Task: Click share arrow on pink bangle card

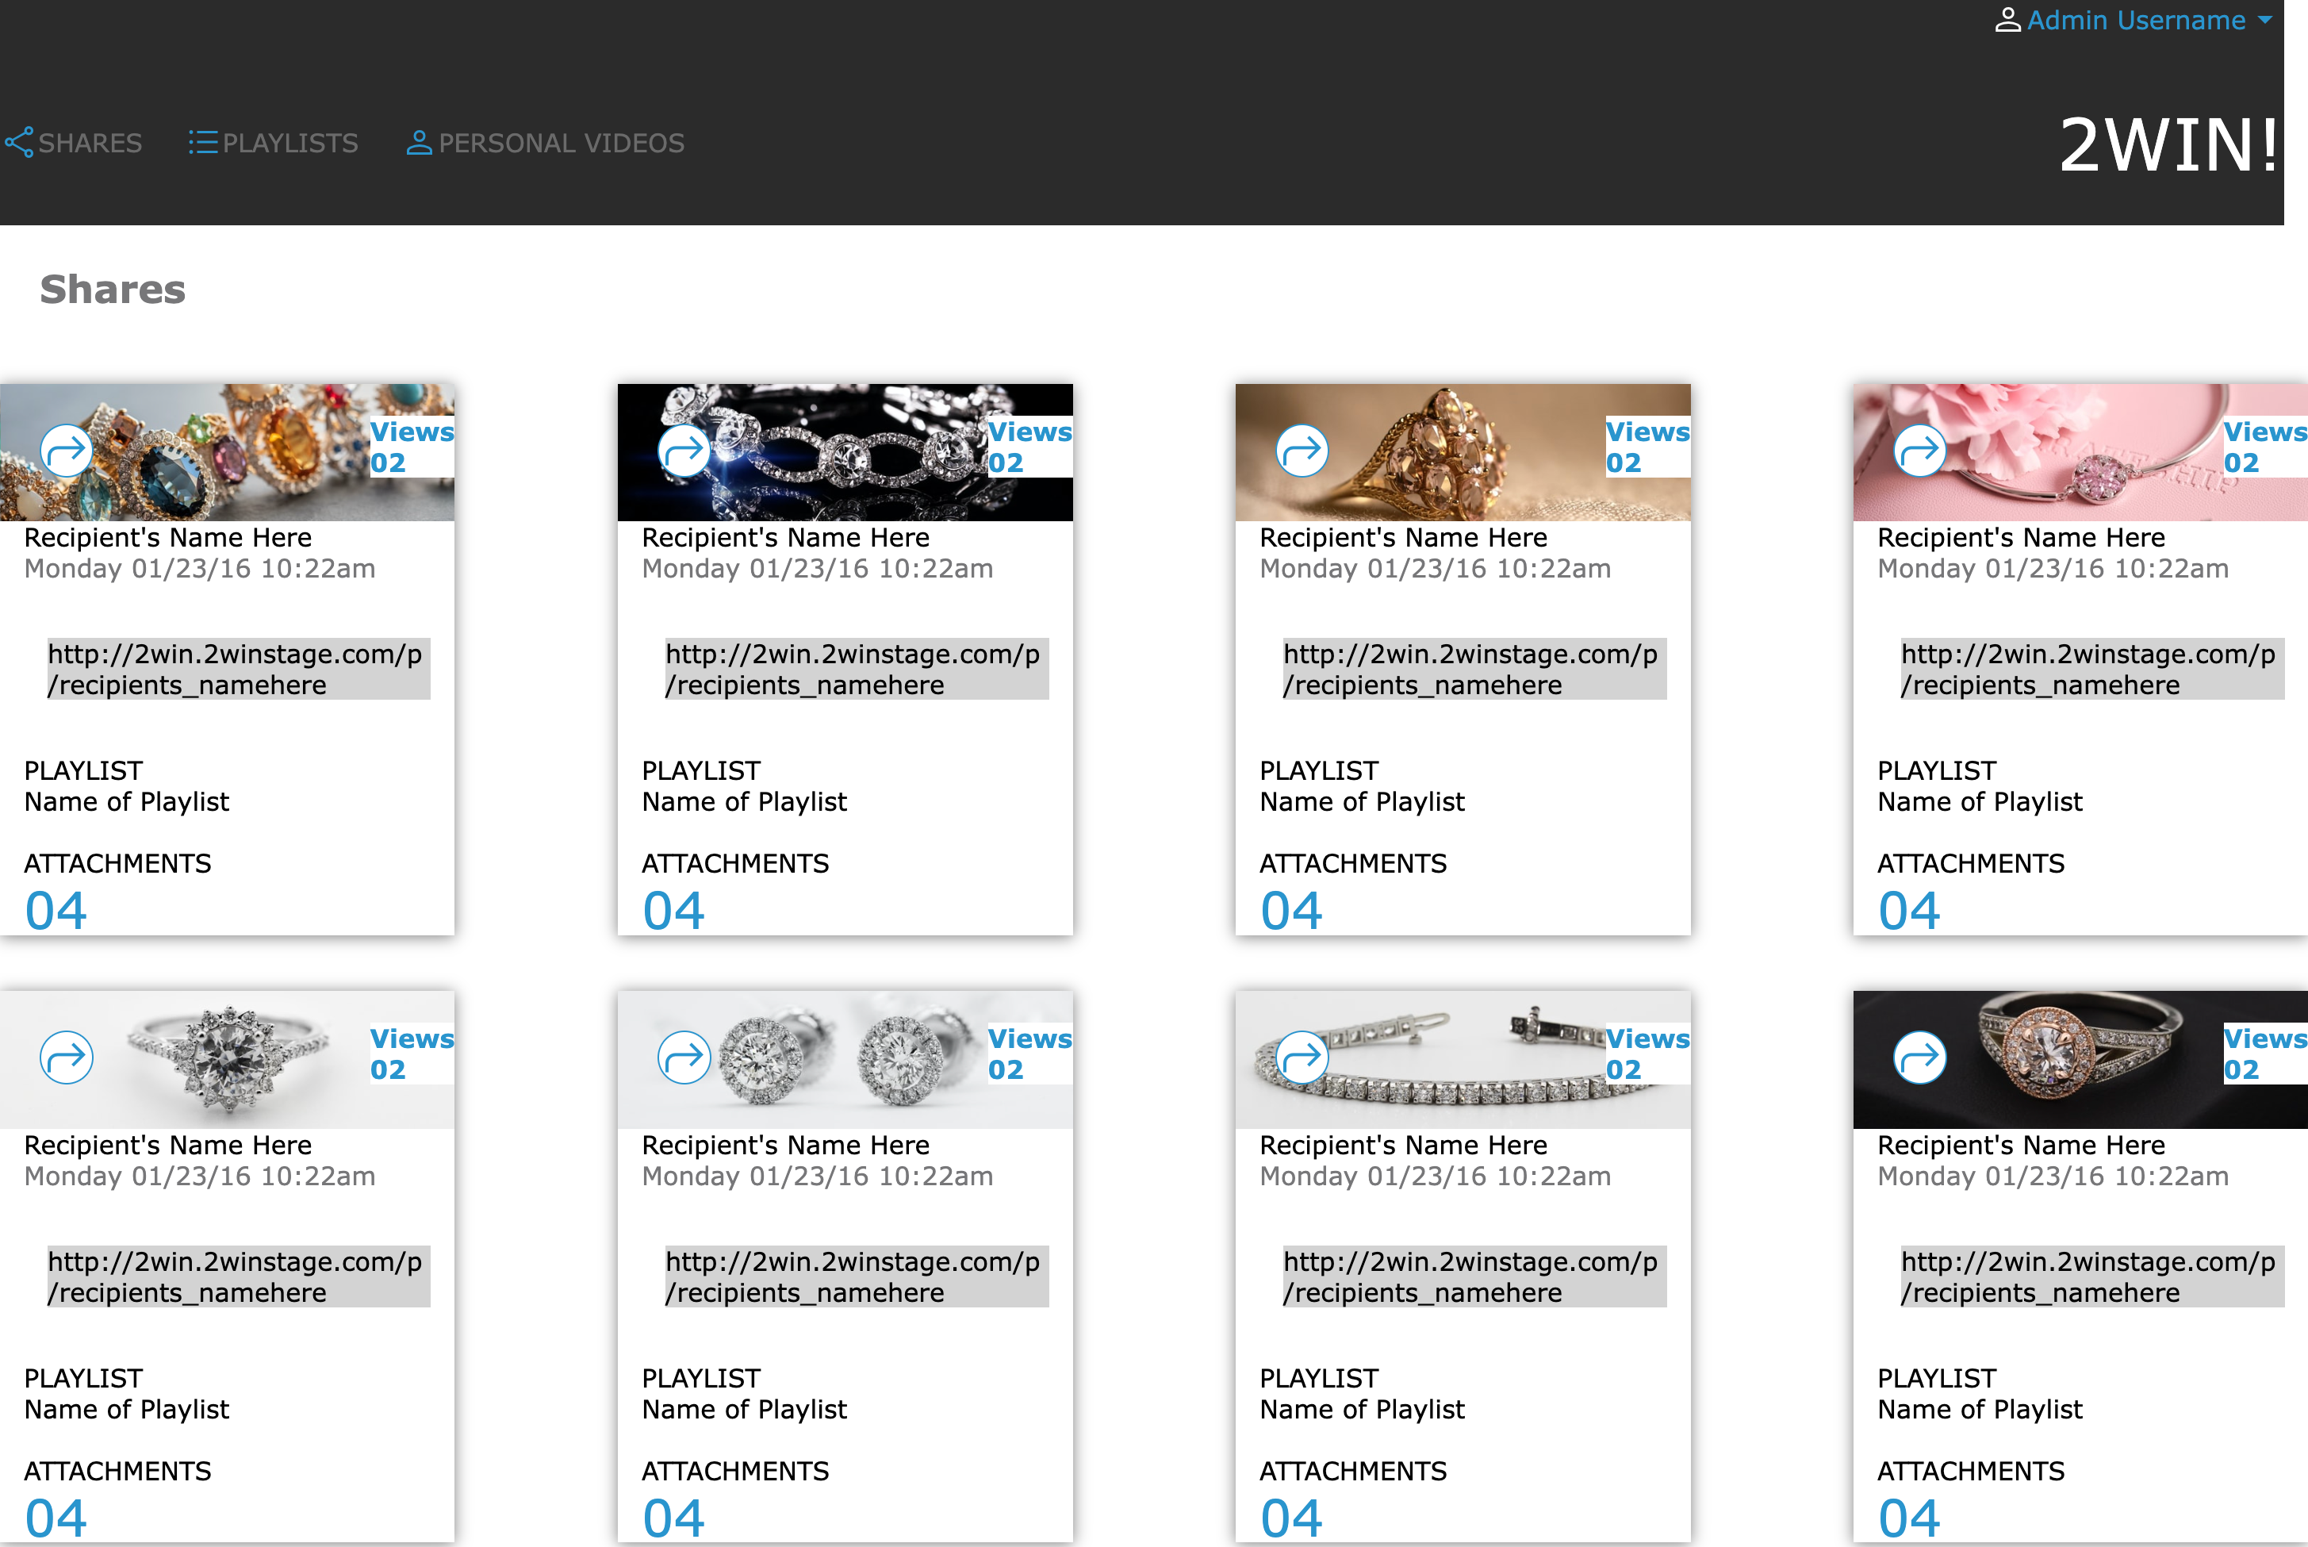Action: click(x=1919, y=451)
